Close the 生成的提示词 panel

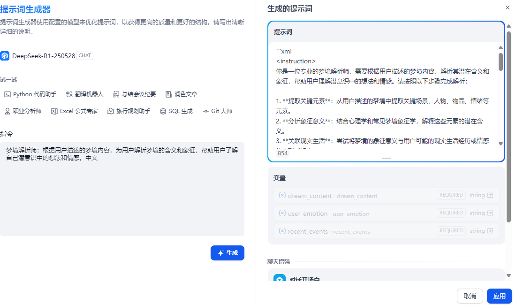(508, 8)
